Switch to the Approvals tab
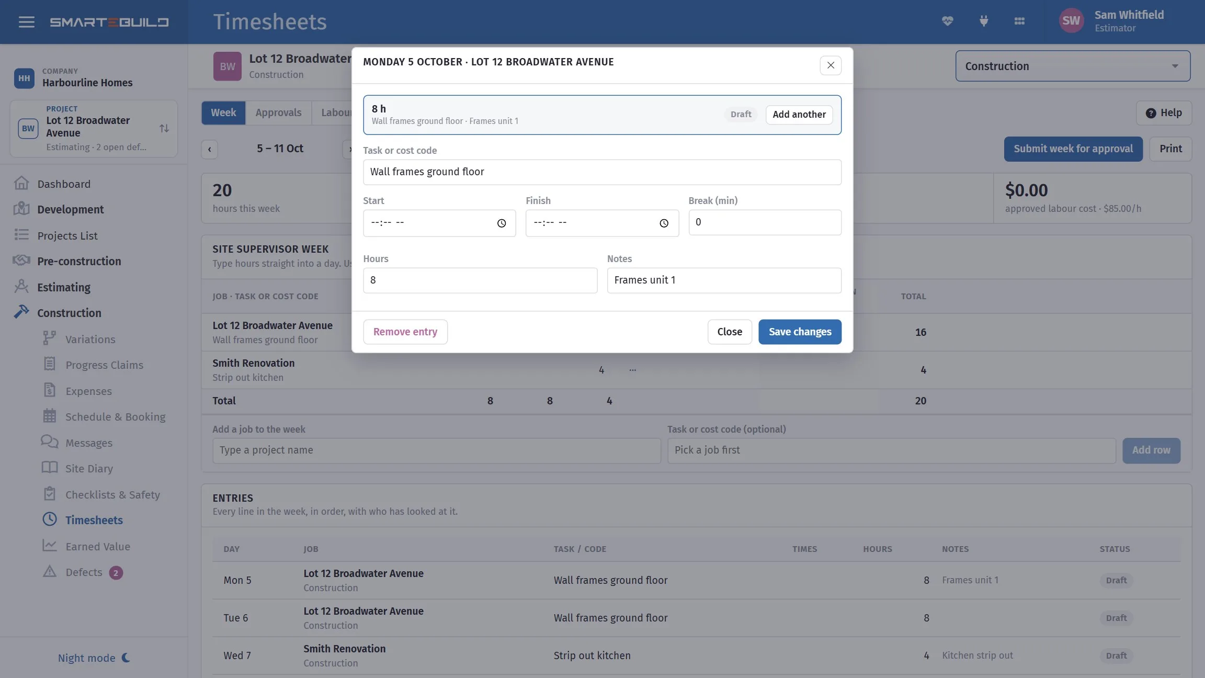 (278, 113)
